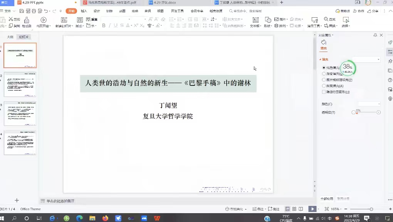Start slideshow with status bar play button
The image size is (393, 222).
pos(311,209)
